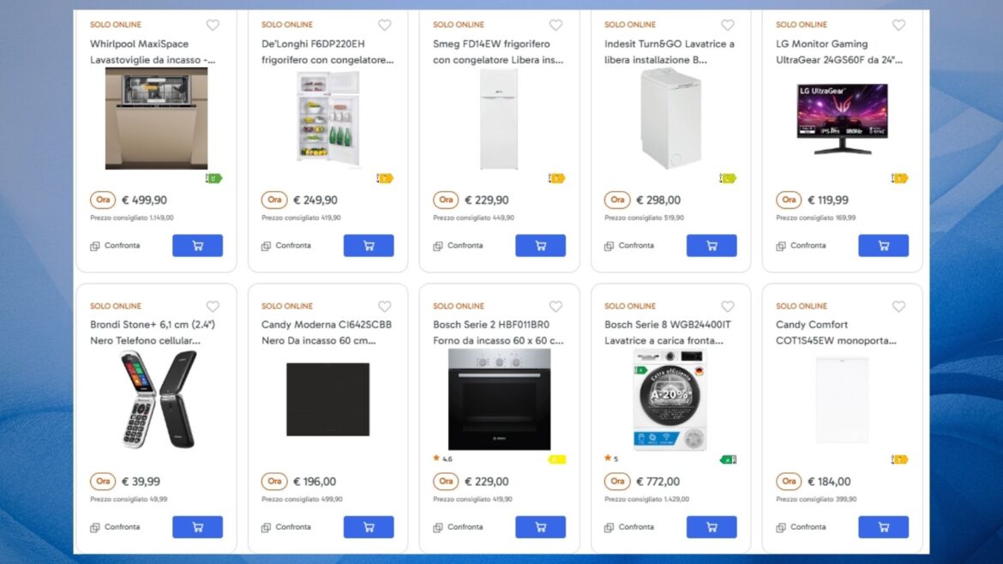The width and height of the screenshot is (1003, 564).
Task: Tick Confronta for Bosch Serie 8 washer
Action: coord(610,527)
